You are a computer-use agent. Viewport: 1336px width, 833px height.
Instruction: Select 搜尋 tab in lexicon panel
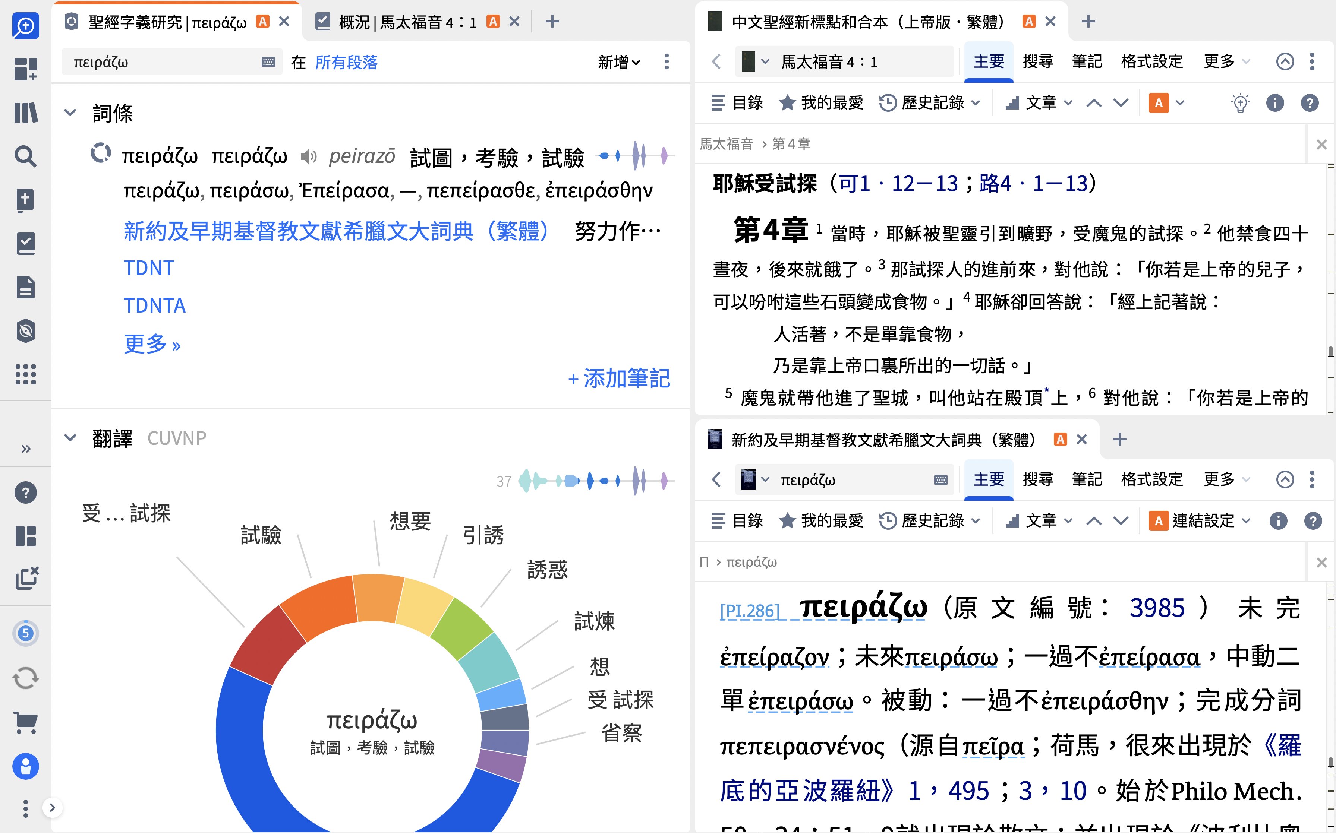1038,479
